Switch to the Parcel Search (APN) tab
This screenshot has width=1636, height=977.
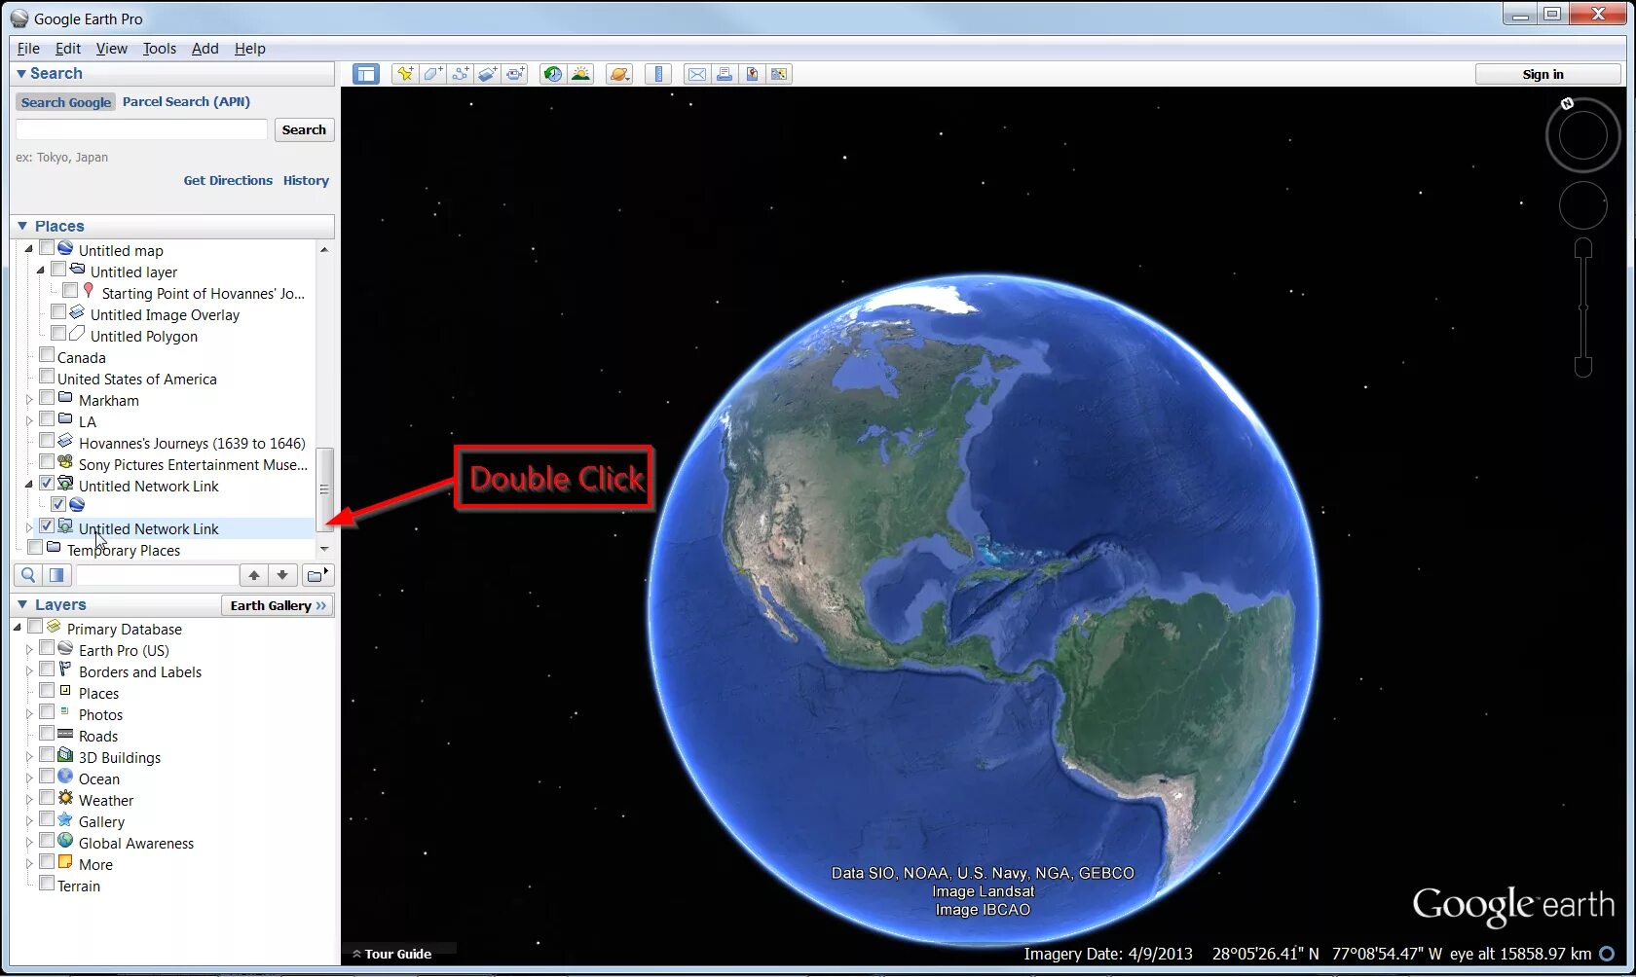click(x=186, y=101)
